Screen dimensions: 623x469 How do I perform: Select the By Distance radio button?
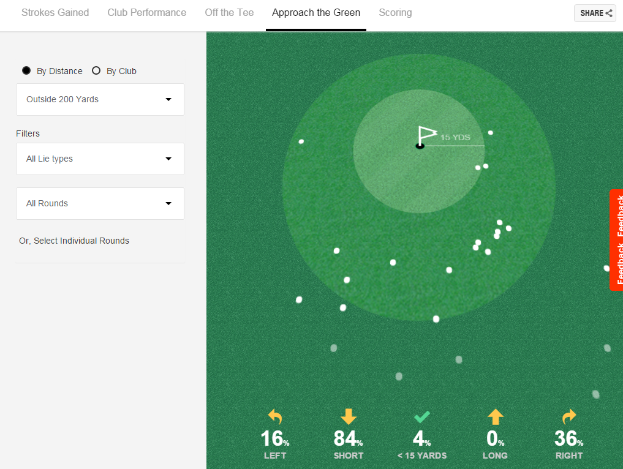(26, 70)
